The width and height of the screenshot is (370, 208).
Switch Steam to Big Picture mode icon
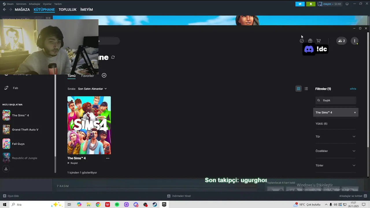pos(347,4)
